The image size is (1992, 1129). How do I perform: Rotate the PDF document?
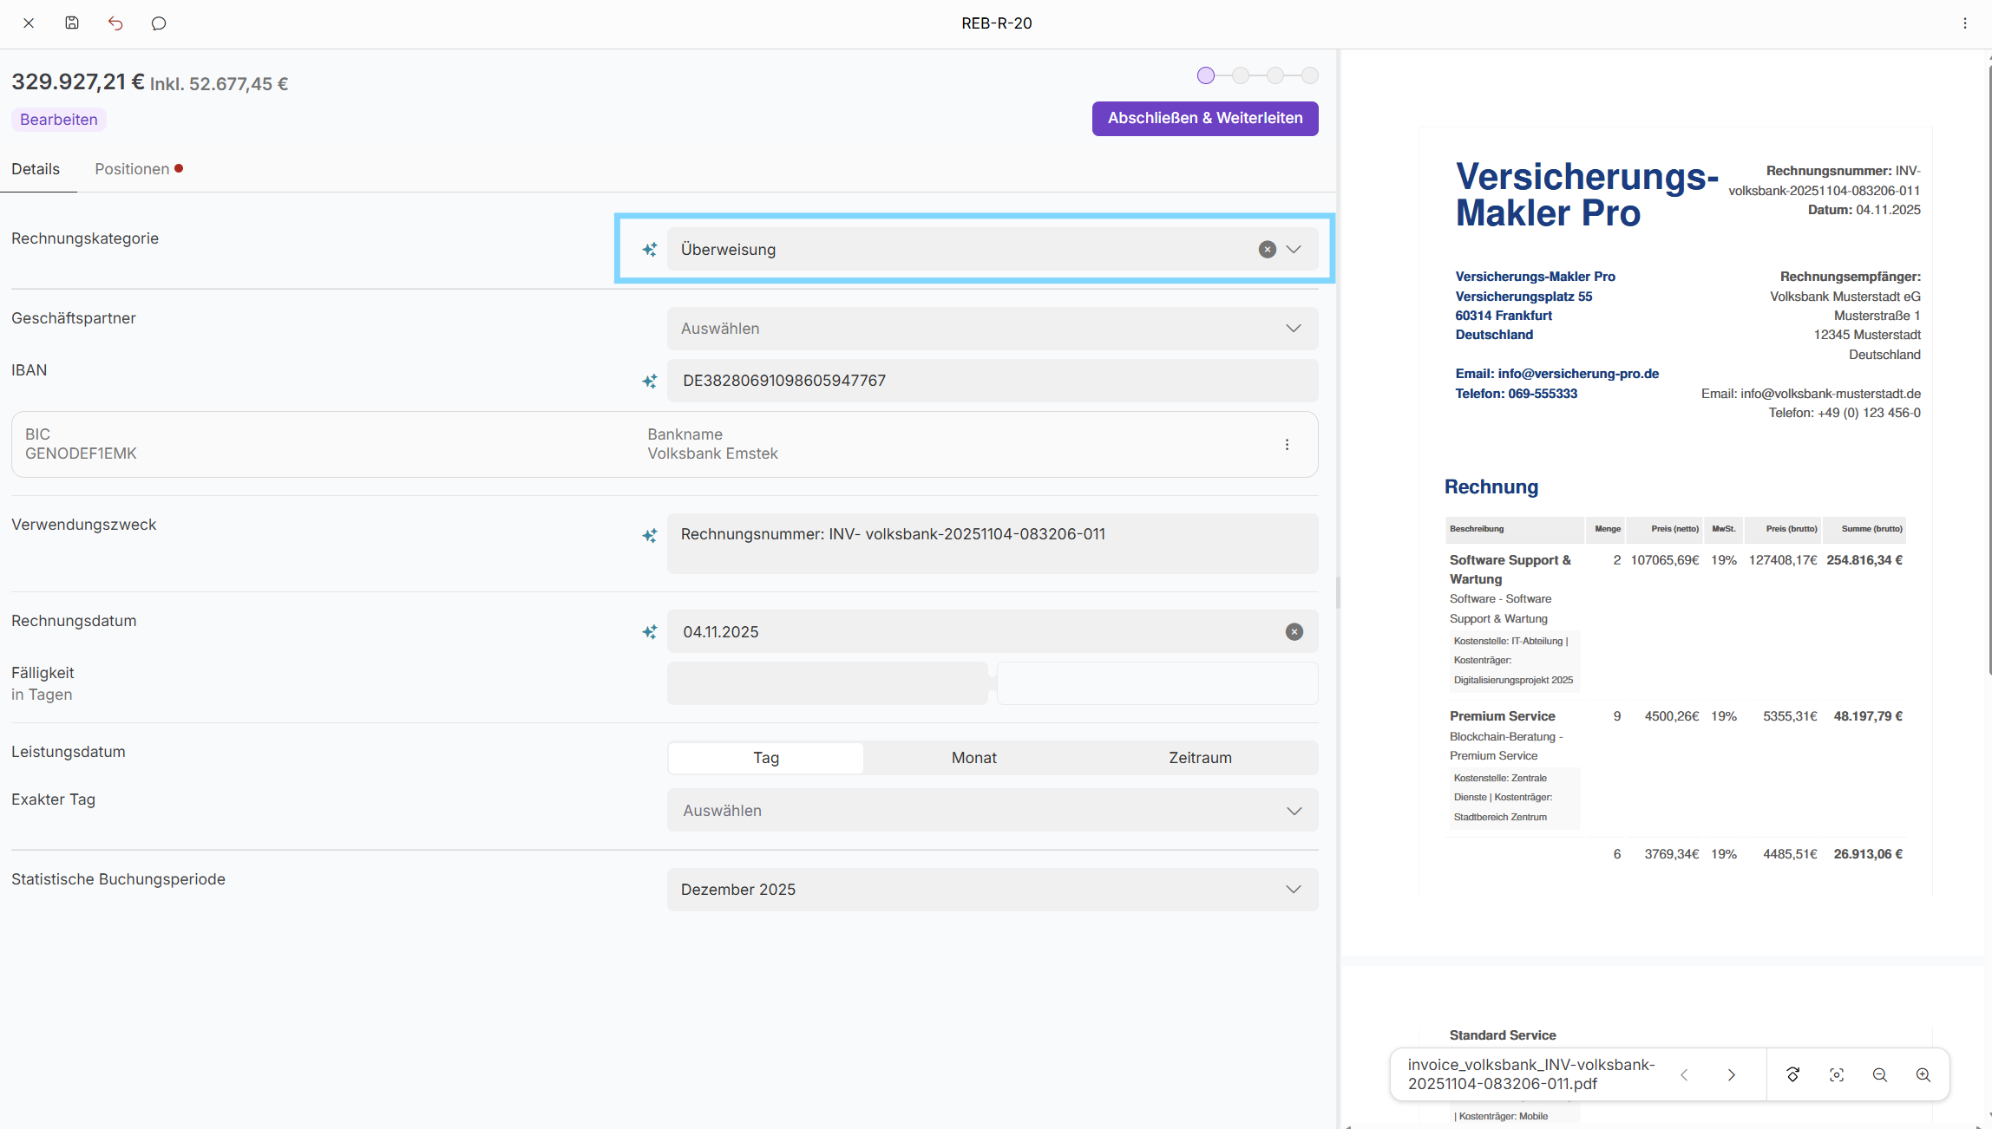tap(1793, 1074)
